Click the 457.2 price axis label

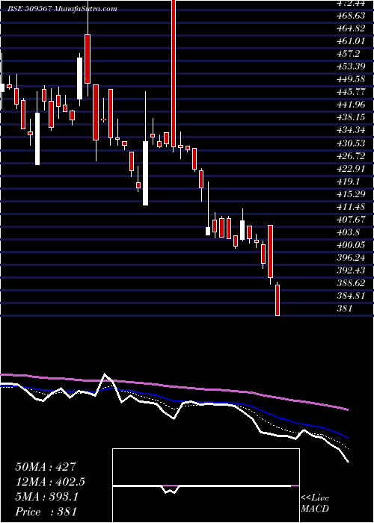pos(347,54)
